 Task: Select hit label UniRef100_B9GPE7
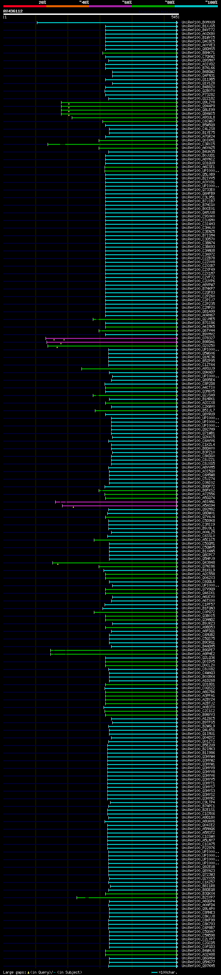198,650
